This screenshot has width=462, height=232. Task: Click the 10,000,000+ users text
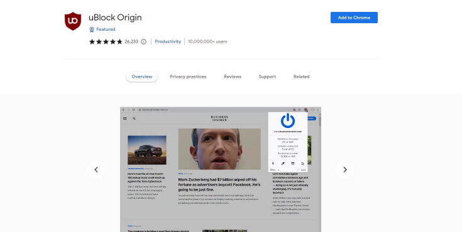207,42
